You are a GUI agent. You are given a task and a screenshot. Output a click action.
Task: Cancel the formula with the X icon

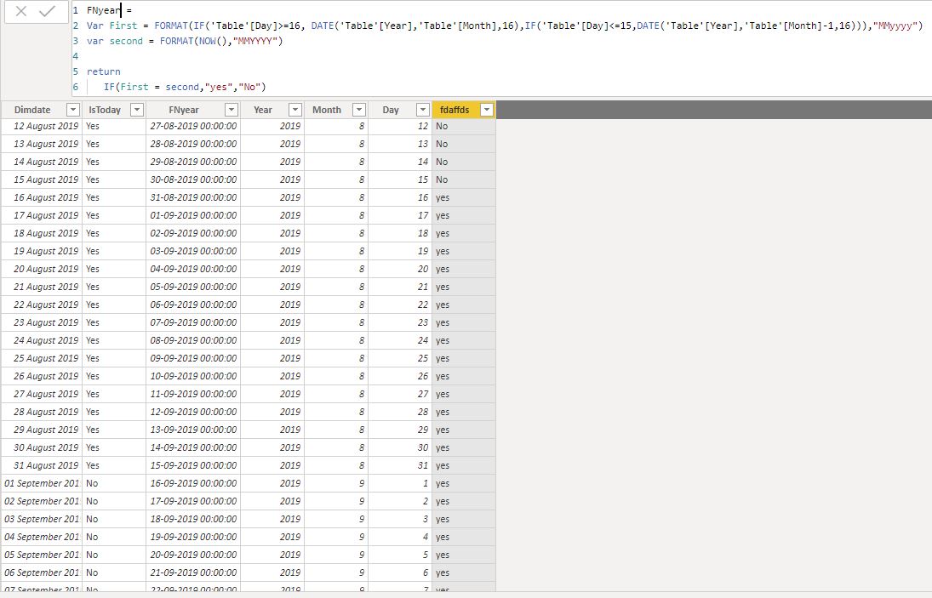coord(20,11)
